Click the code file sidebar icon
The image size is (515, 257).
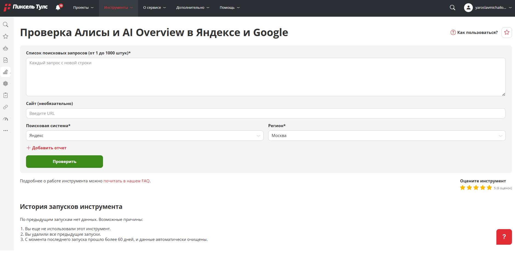[x=5, y=60]
